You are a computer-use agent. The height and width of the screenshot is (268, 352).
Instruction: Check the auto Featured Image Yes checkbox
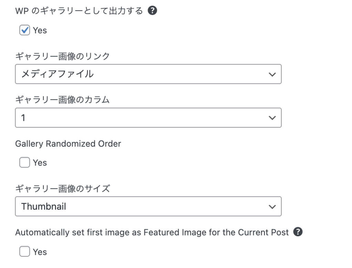pyautogui.click(x=24, y=252)
